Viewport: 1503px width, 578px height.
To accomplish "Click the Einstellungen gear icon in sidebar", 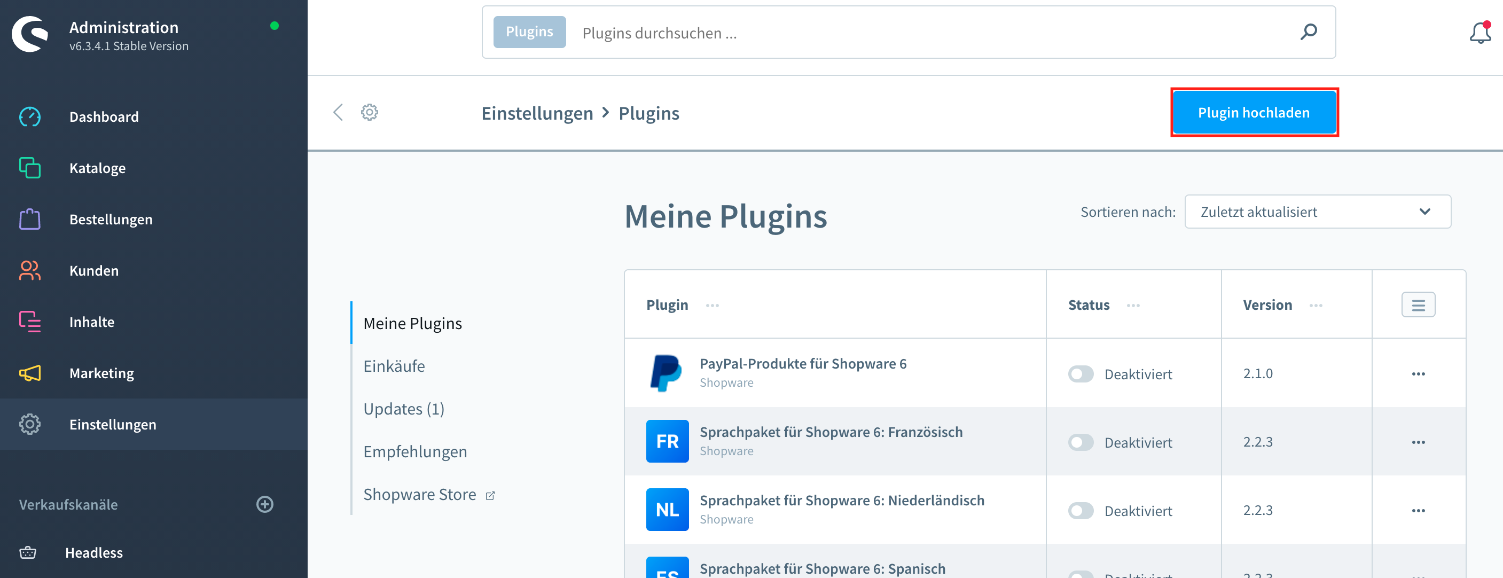I will pyautogui.click(x=30, y=424).
